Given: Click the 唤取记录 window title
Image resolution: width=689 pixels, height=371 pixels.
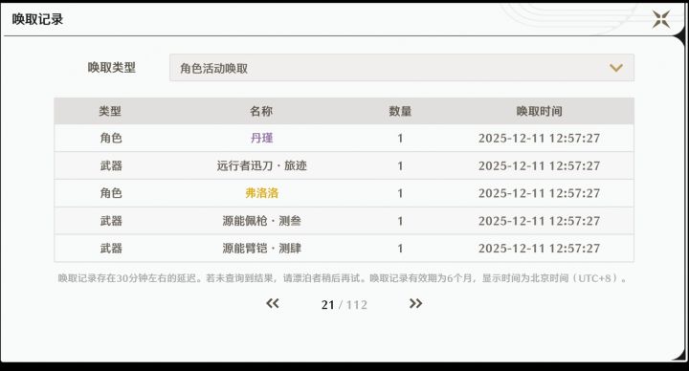Looking at the screenshot, I should 37,19.
